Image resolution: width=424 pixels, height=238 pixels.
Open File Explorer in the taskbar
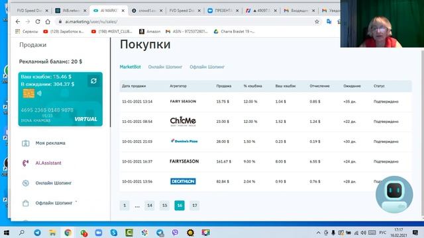tap(52, 232)
